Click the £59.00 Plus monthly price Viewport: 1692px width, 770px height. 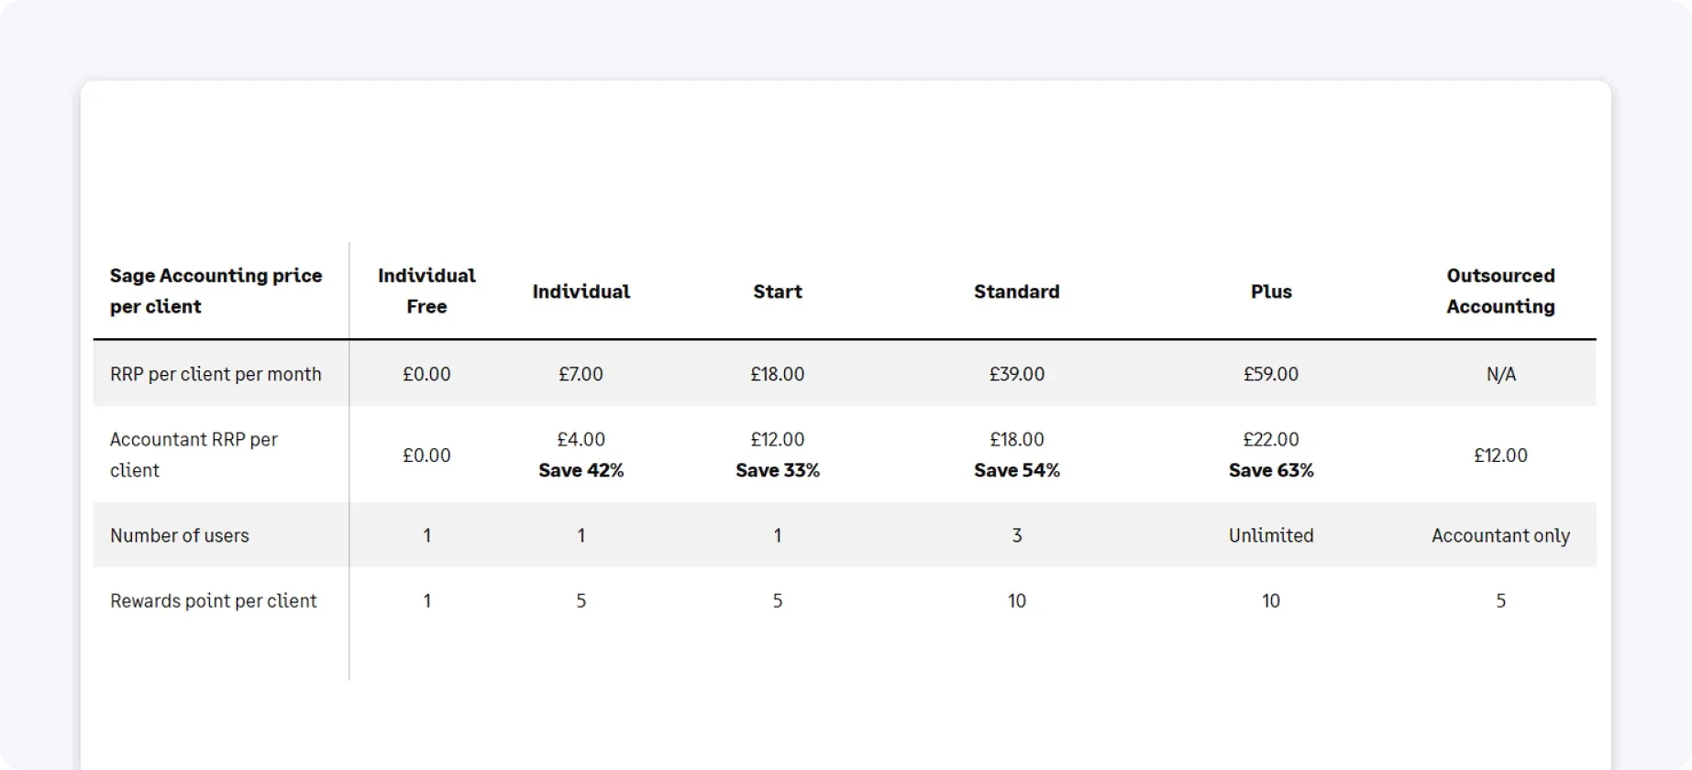(1271, 374)
